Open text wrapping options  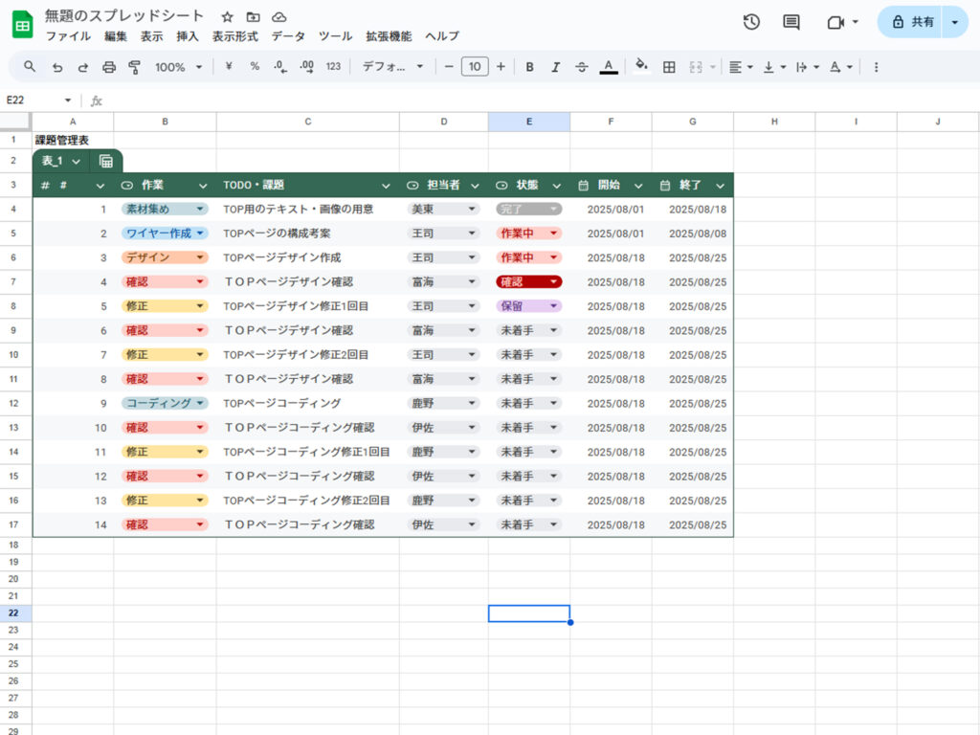(808, 67)
